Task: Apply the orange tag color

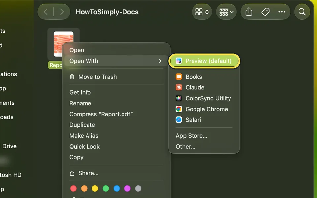Action: 84,189
